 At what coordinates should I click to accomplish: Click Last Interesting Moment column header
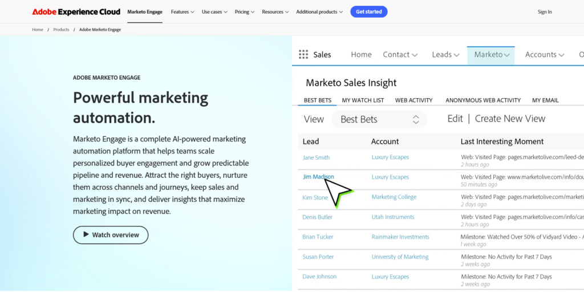point(502,141)
